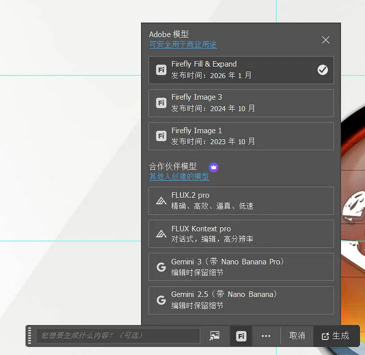Open the 可安全用于商业用途 link
Viewport: 365px width, 355px height.
tap(183, 44)
